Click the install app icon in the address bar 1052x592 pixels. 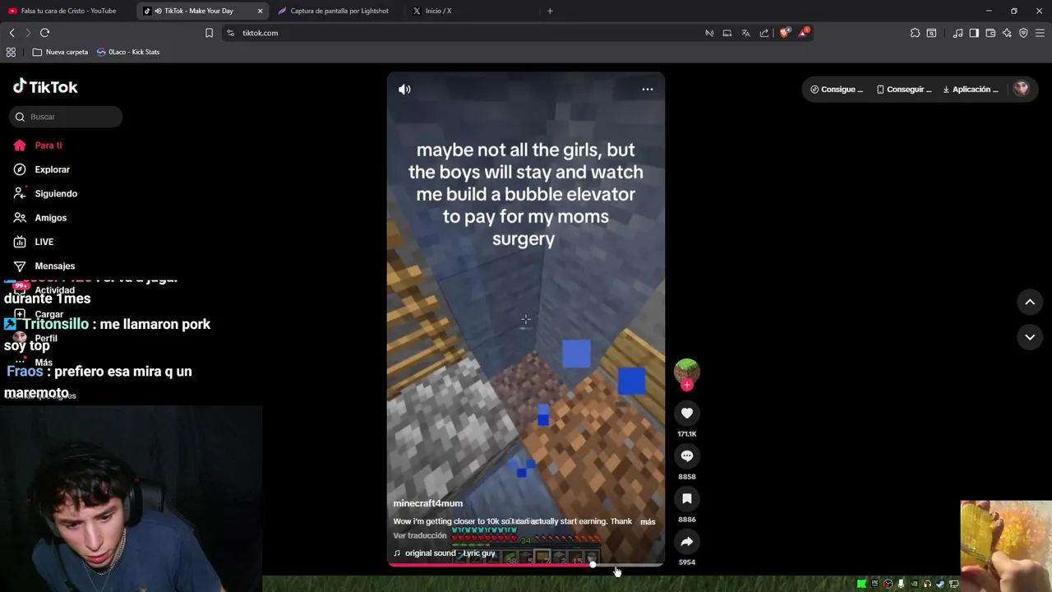pos(727,33)
